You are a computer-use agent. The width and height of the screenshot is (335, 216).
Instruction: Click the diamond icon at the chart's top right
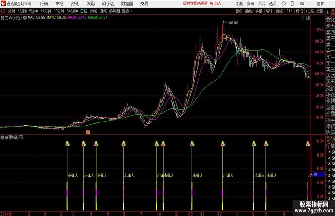(x=303, y=18)
